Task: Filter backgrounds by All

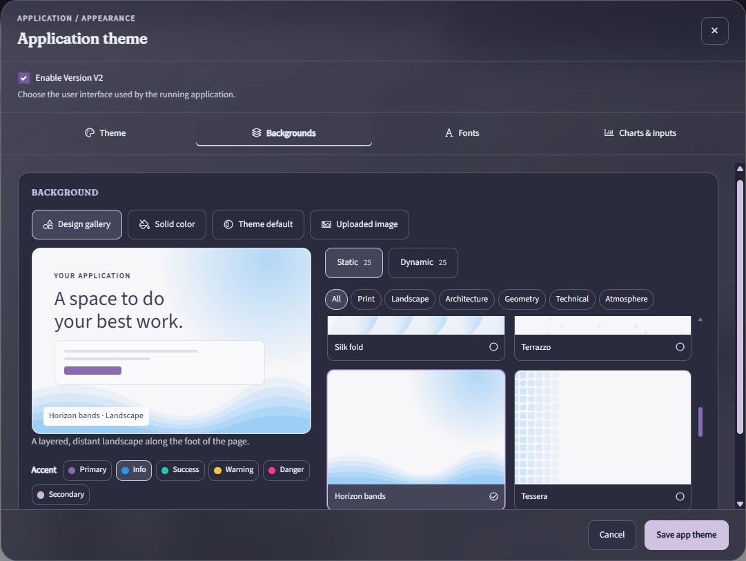Action: pyautogui.click(x=336, y=299)
